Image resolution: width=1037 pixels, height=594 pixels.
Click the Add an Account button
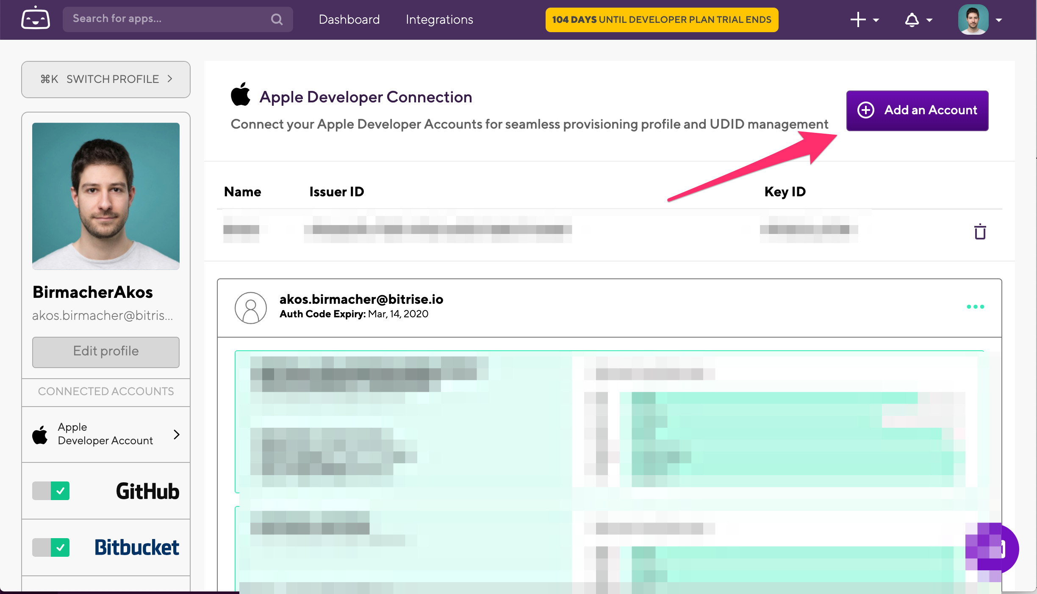click(917, 110)
